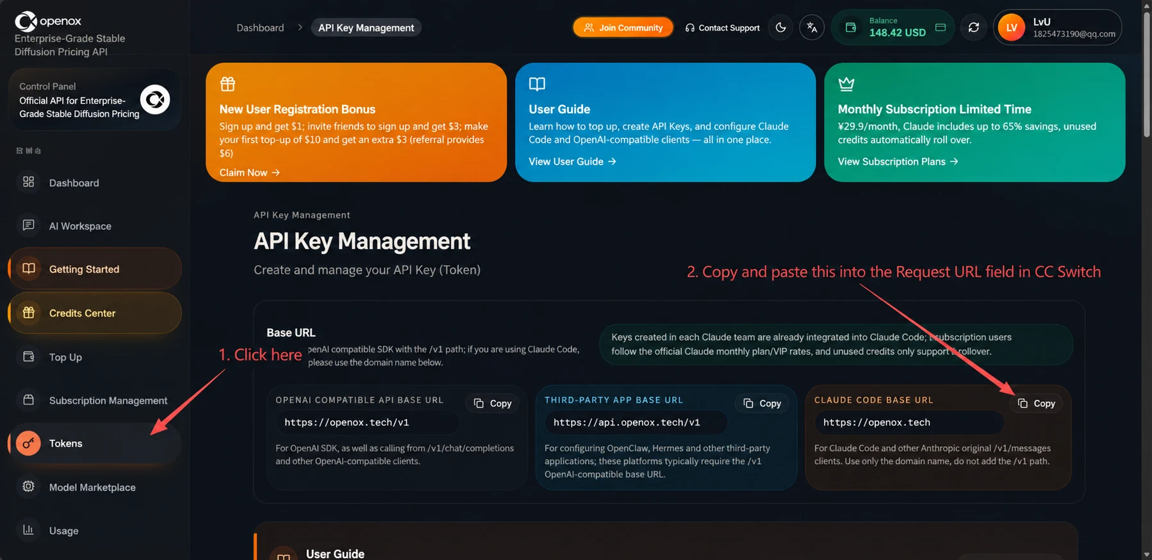Click the book icon on User Guide card

[537, 84]
